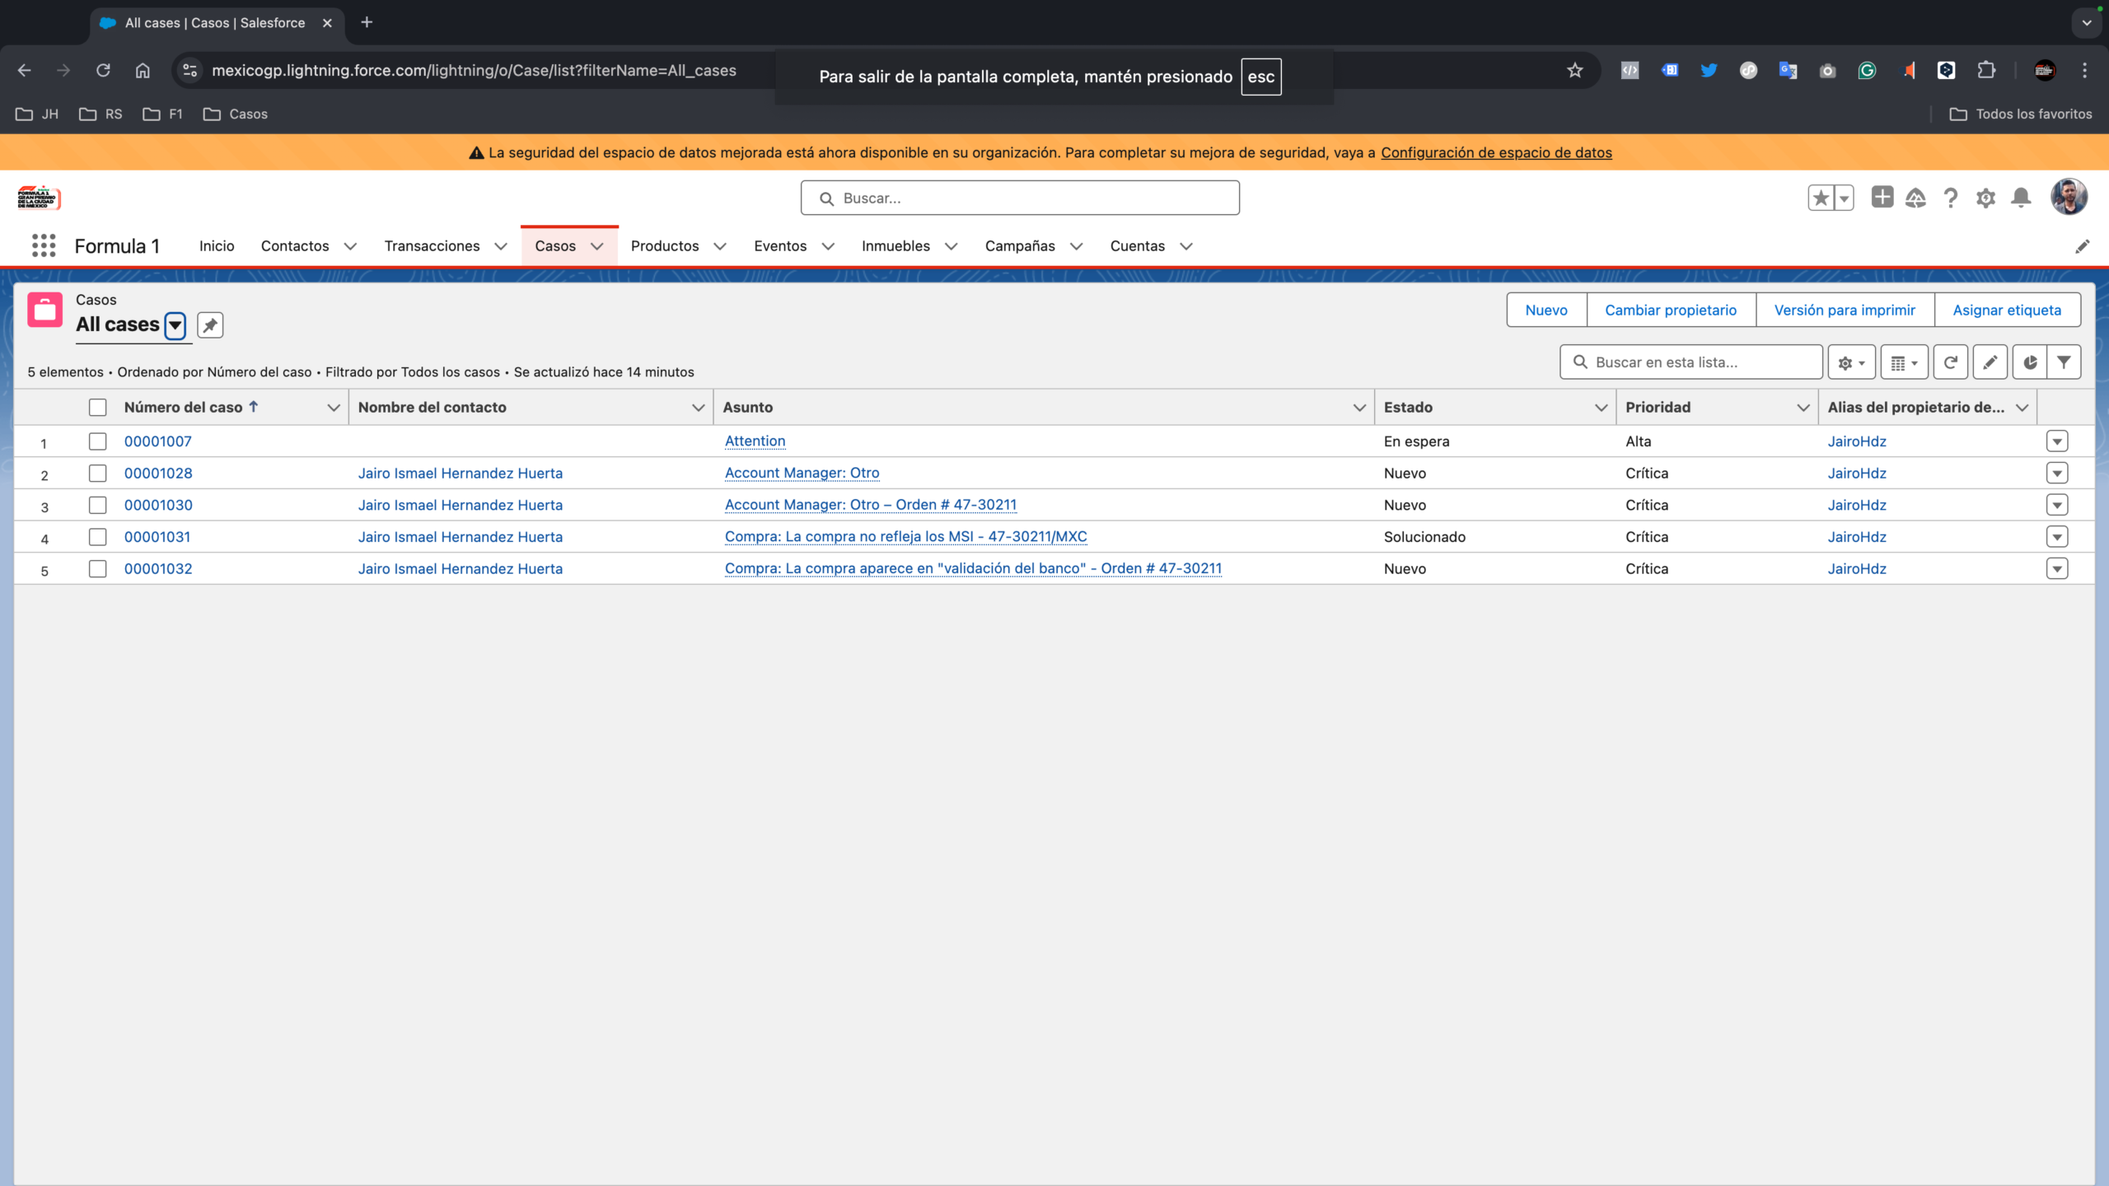Open the Setup gear icon in header
This screenshot has width=2109, height=1186.
click(x=1985, y=198)
